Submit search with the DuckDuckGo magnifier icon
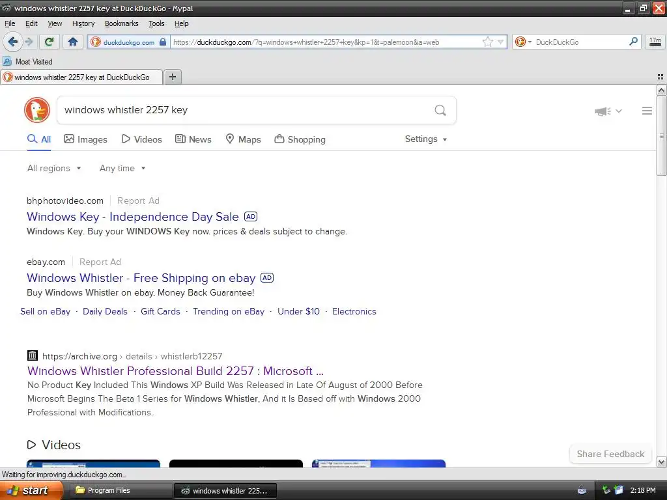 [x=440, y=111]
